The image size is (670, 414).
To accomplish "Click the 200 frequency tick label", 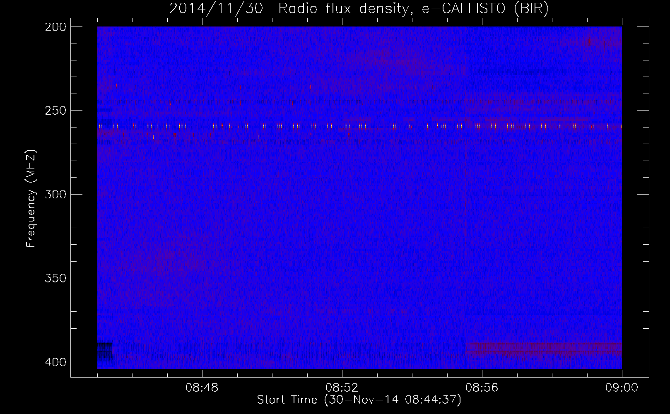I will (x=55, y=27).
